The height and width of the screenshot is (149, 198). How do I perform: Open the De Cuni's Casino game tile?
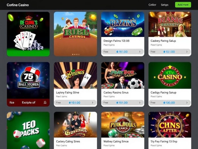28,34
